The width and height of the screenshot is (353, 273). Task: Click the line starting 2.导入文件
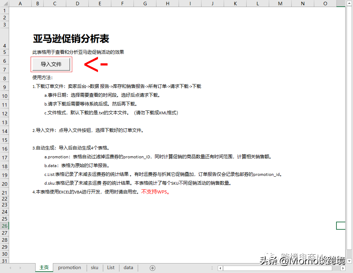tap(88, 130)
